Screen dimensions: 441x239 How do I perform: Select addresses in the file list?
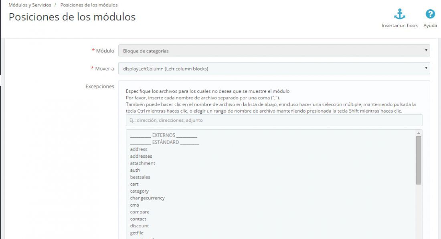[x=141, y=156]
